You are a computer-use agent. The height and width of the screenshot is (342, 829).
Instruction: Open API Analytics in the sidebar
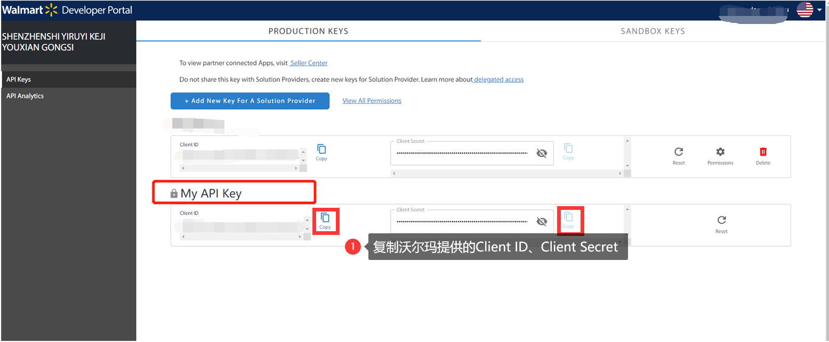click(x=68, y=96)
